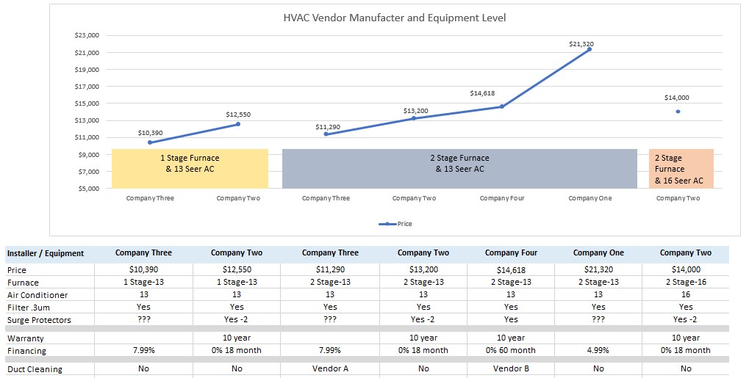Viewport: 749px width, 378px height.
Task: Select the 0% 60 month financing cell
Action: point(511,350)
